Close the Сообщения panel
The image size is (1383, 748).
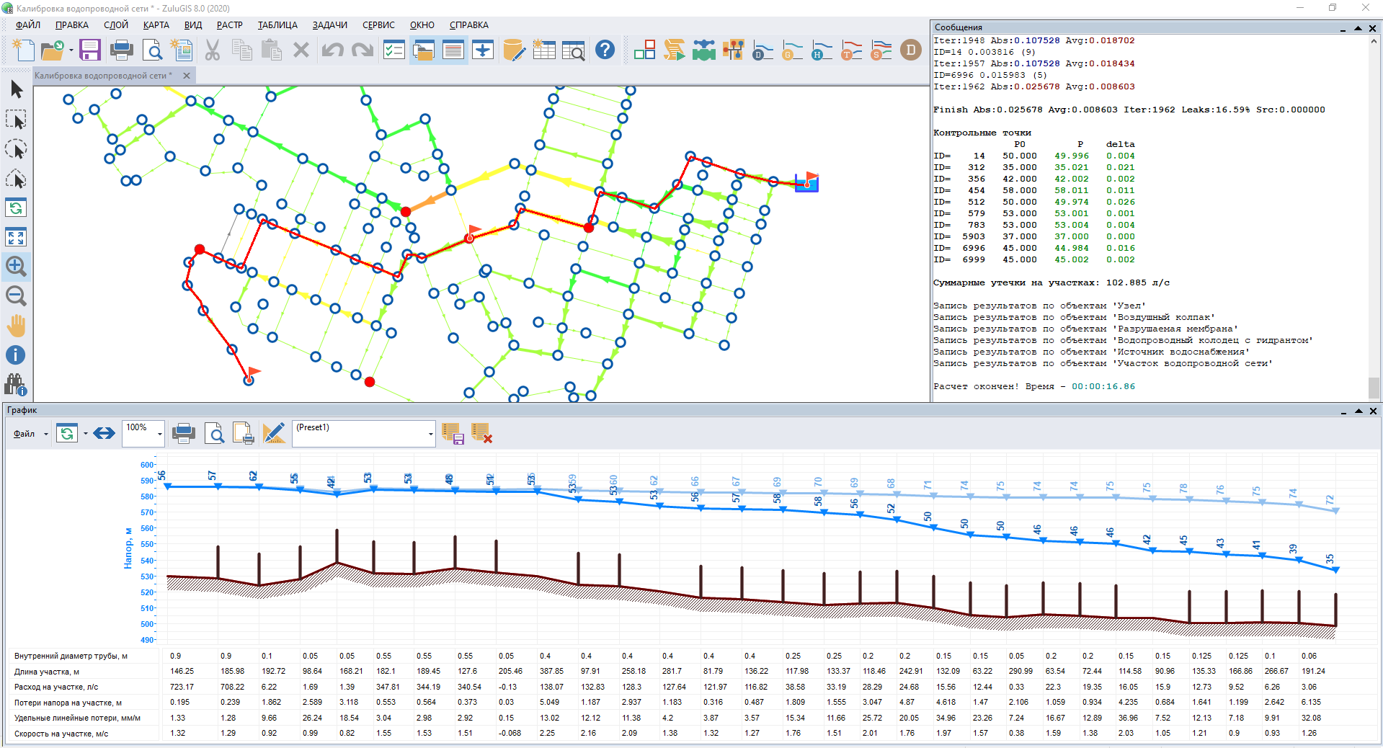coord(1372,28)
